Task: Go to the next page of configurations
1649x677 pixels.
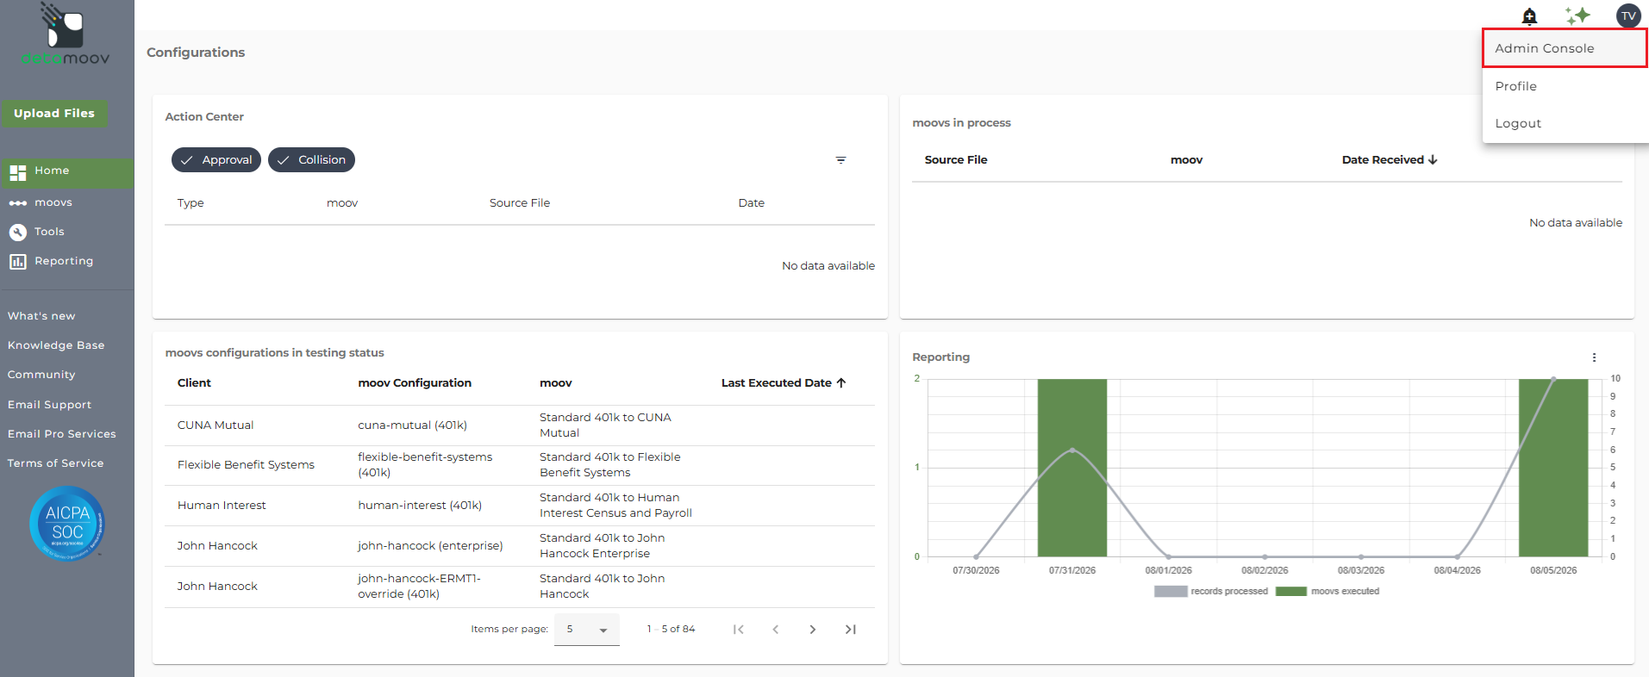Action: 813,630
